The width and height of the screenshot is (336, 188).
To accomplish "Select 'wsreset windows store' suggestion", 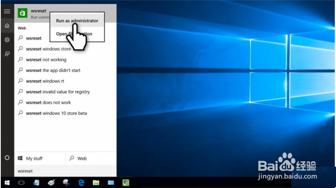I will (65, 49).
